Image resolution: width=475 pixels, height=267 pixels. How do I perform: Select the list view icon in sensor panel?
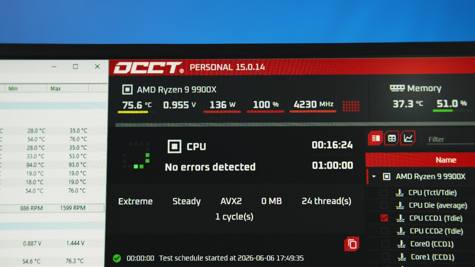click(375, 138)
